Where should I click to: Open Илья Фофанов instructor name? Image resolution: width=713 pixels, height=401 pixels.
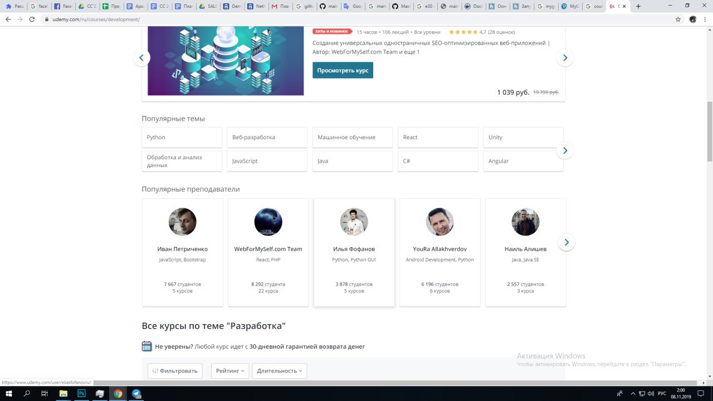tap(354, 249)
